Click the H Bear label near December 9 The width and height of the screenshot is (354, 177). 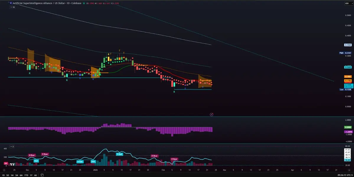[45, 154]
